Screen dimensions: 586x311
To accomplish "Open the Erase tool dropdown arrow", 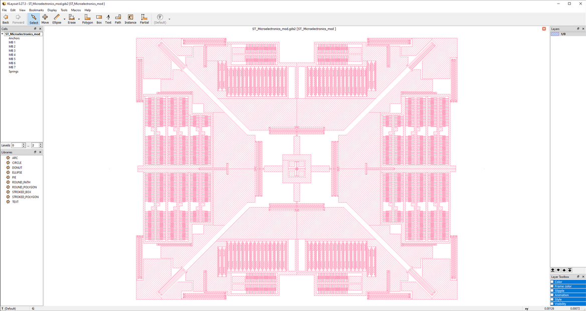I will point(79,19).
